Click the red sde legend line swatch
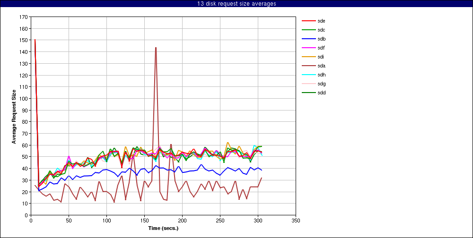This screenshot has width=473, height=238. tap(308, 21)
